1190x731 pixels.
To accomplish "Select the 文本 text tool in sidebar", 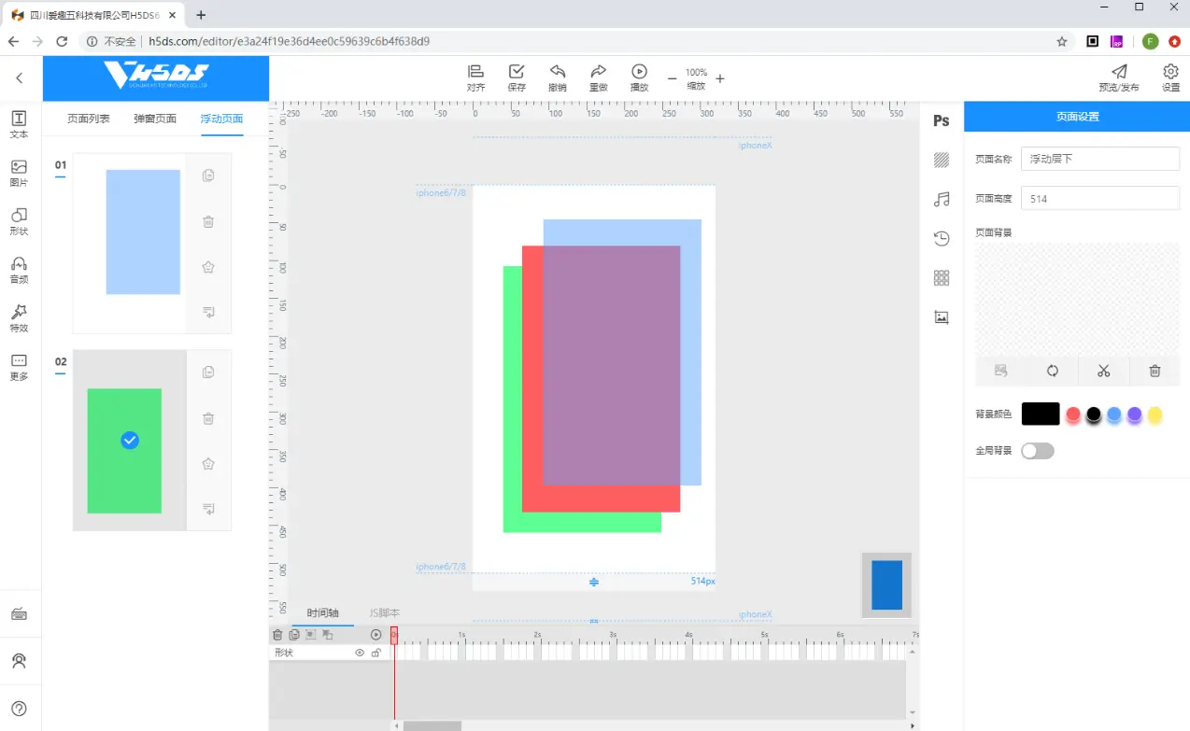I will coord(19,124).
